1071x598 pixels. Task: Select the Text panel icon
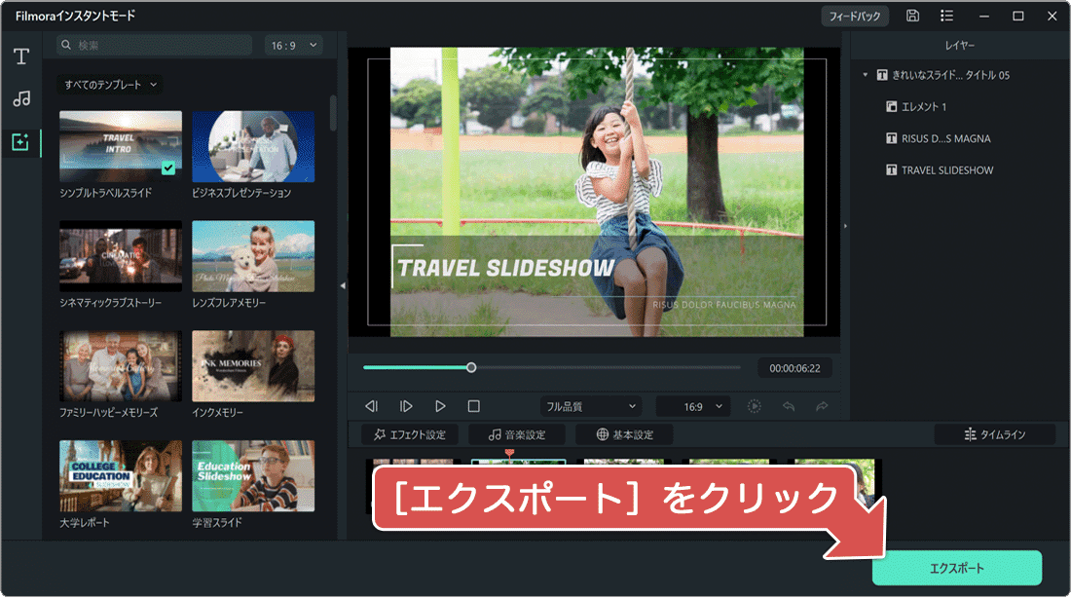(x=19, y=56)
